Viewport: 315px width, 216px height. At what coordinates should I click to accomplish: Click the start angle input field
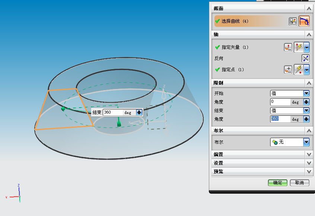[x=280, y=102]
